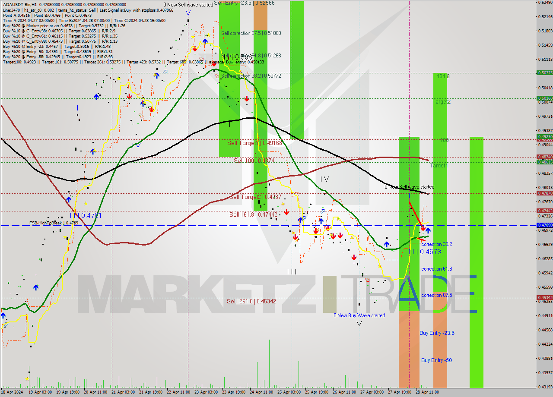Click the '161.8' label on green bar
The image size is (553, 397).
point(443,76)
